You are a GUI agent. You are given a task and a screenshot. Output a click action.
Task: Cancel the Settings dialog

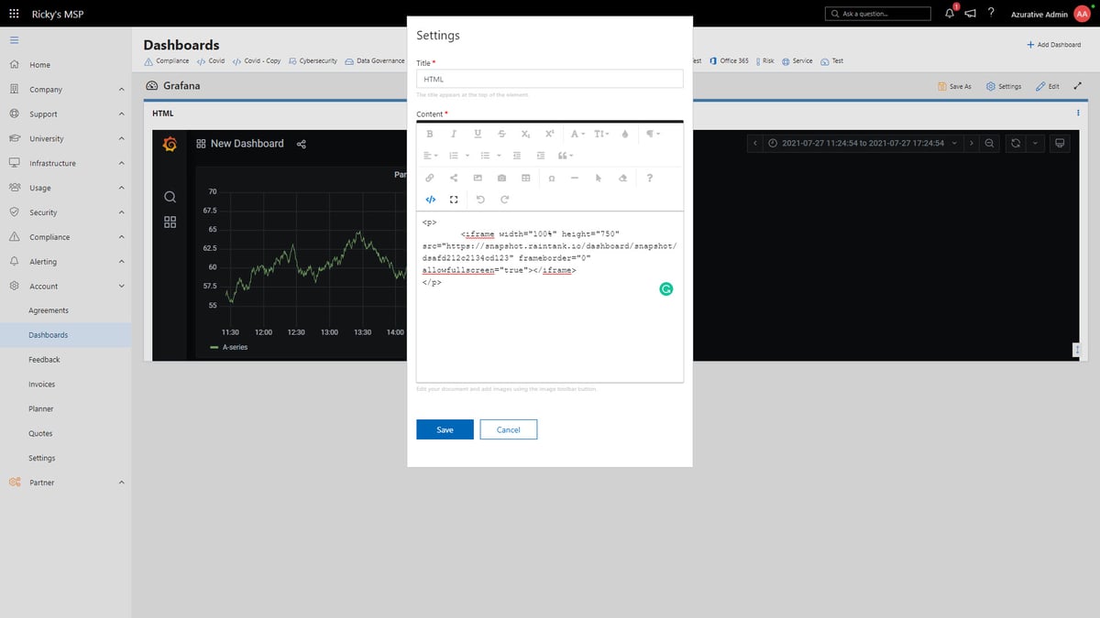(x=508, y=428)
